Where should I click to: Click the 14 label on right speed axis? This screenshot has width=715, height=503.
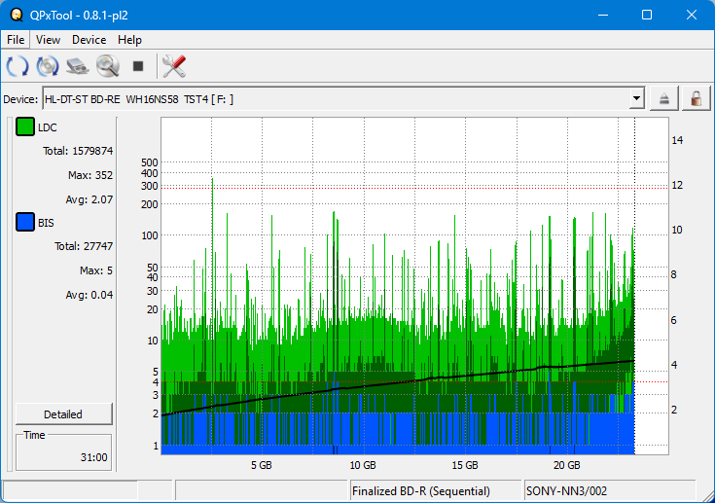[677, 140]
